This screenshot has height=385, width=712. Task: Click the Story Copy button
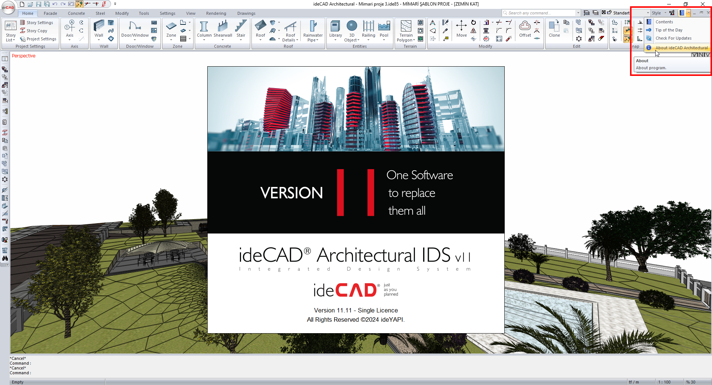coord(33,31)
